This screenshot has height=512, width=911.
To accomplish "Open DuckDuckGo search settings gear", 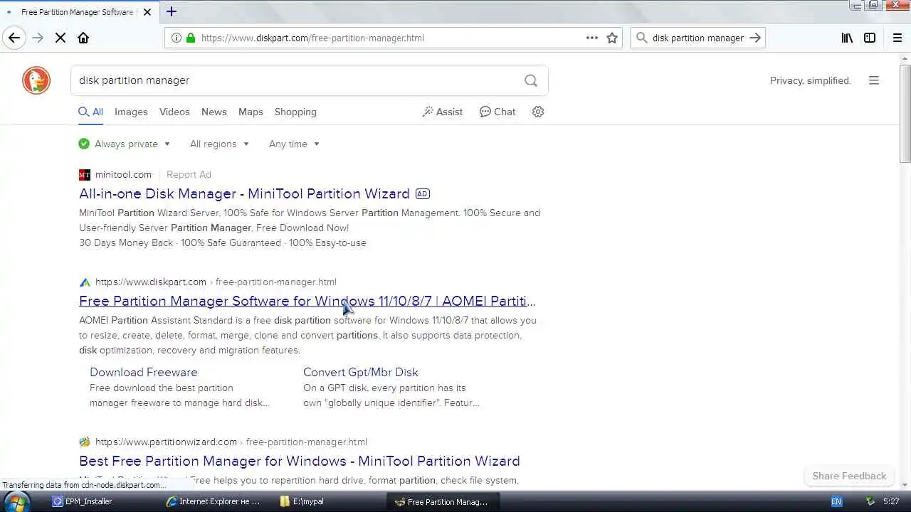I will pos(538,112).
